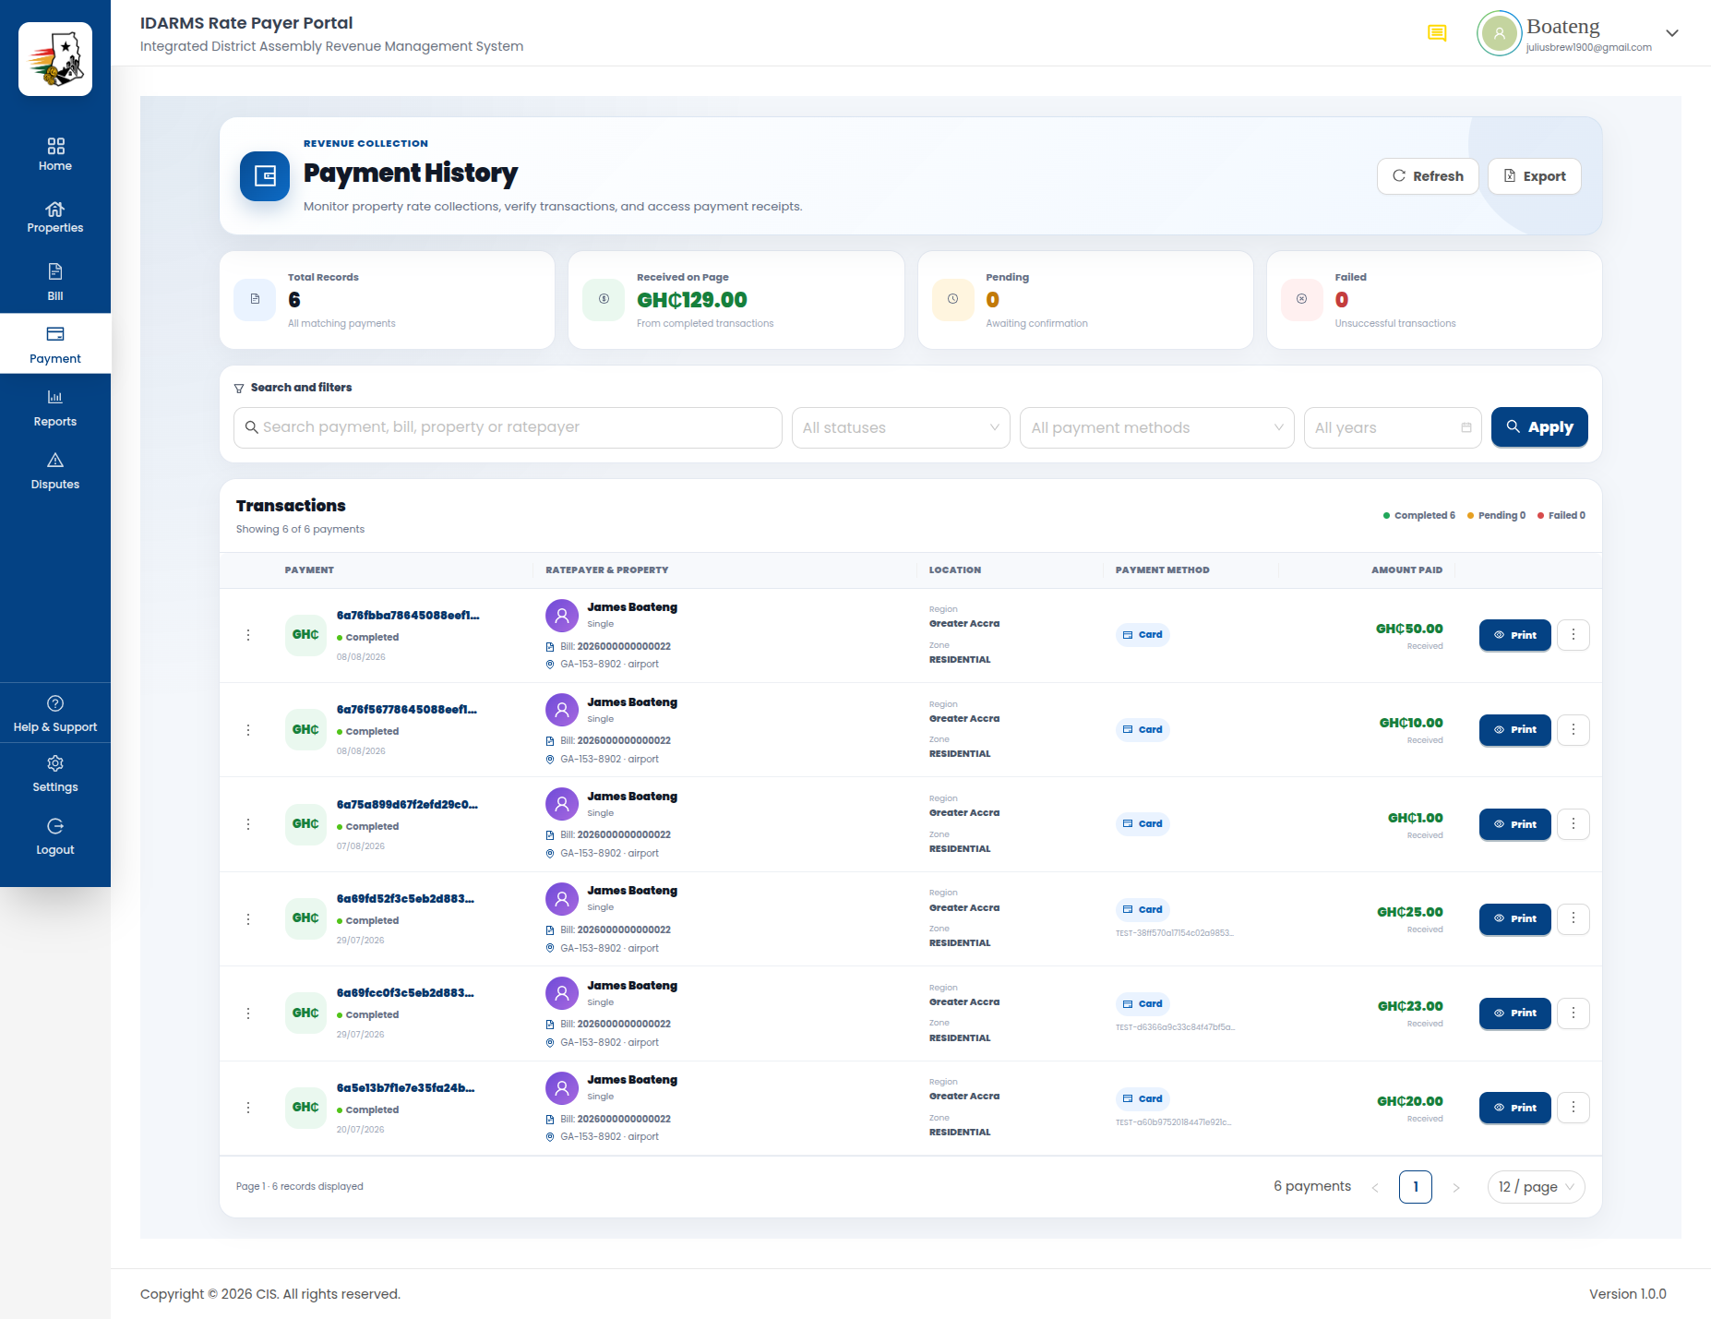Click the Logout icon
The image size is (1711, 1319).
[55, 826]
